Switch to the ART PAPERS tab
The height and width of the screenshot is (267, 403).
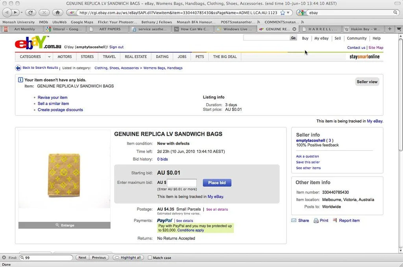click(107, 29)
